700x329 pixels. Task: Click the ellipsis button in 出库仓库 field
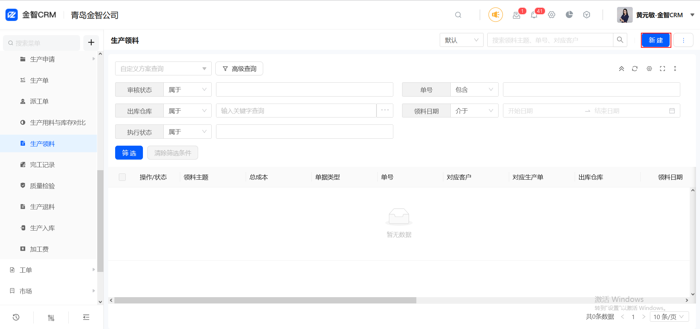click(x=385, y=111)
